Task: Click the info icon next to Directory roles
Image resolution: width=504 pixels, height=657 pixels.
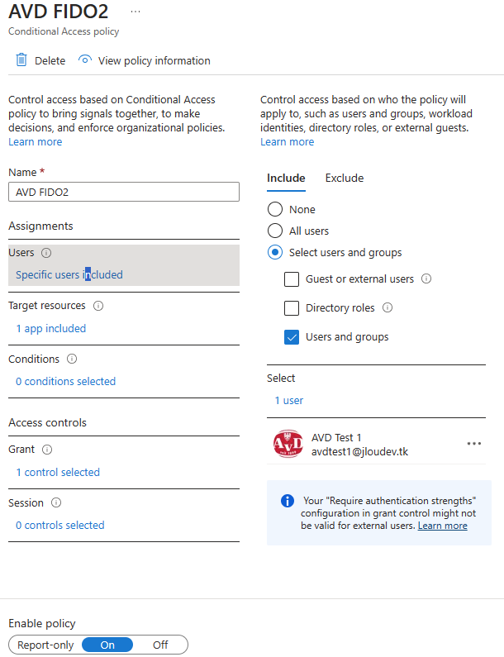Action: pyautogui.click(x=388, y=307)
